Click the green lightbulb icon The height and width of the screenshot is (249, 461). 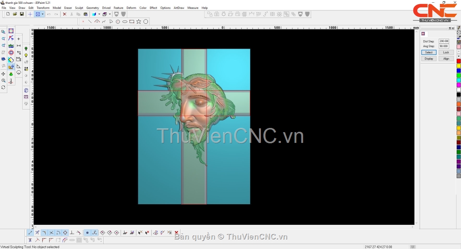[26, 49]
